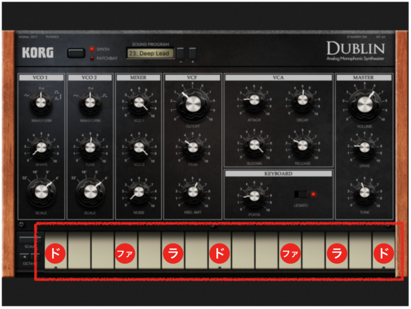
Task: Adjust the VCO 1 Shape knob
Action: (41, 148)
